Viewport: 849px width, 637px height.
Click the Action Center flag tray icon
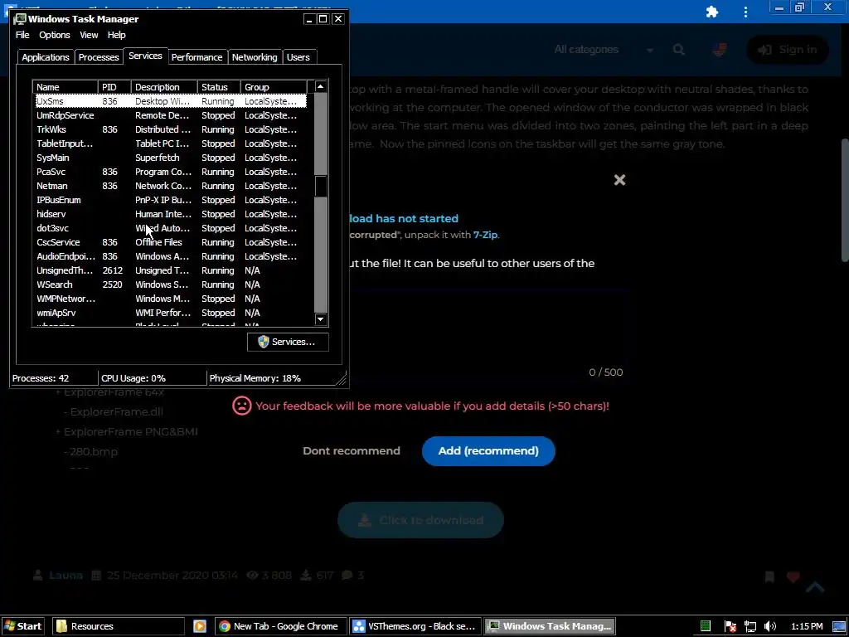tap(730, 626)
